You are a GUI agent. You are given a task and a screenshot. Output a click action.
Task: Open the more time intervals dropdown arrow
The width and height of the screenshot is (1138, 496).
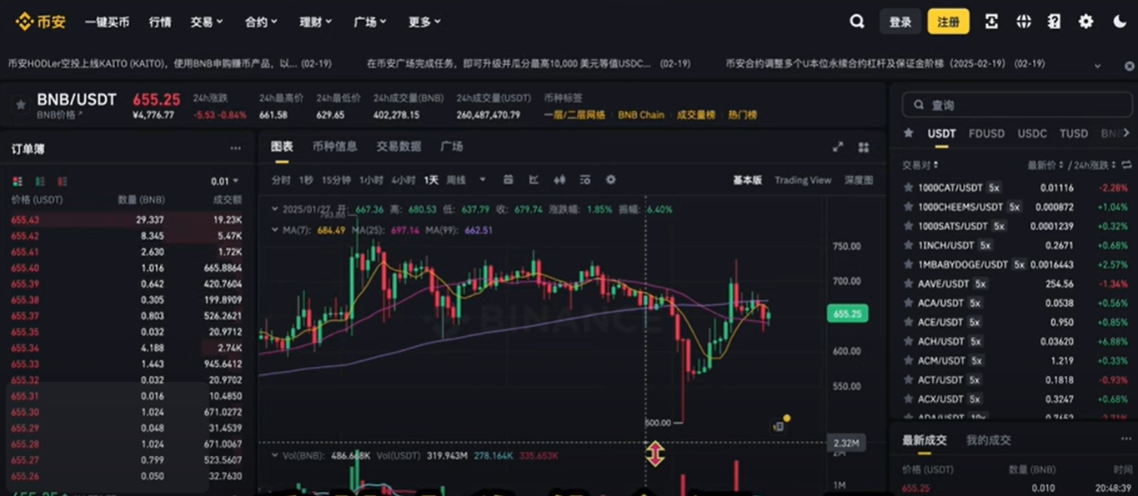pos(482,180)
